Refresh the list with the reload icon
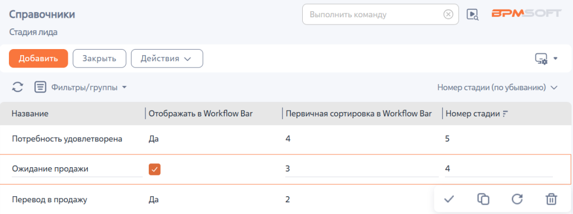 [17, 87]
